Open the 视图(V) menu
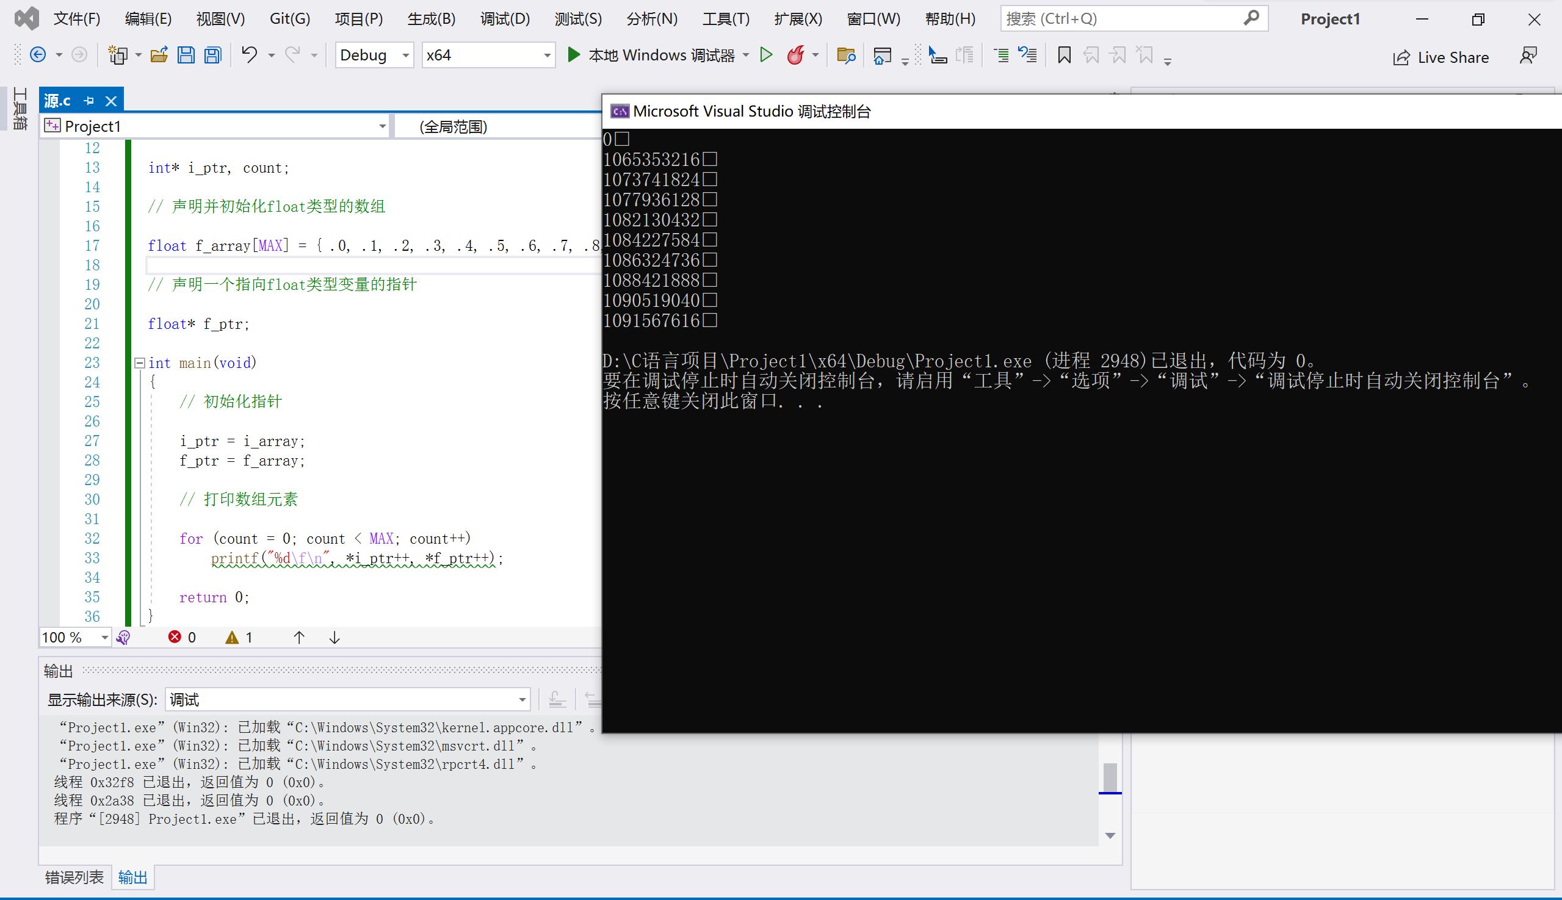 (221, 18)
